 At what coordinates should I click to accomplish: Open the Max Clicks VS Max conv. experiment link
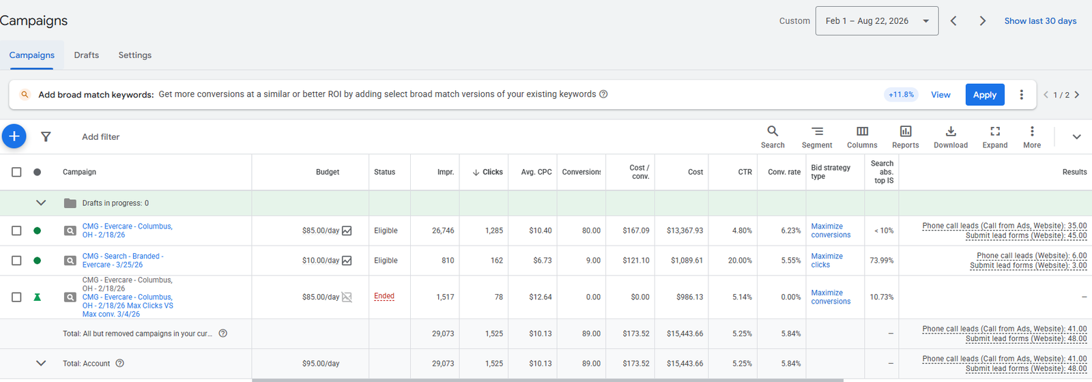point(128,306)
